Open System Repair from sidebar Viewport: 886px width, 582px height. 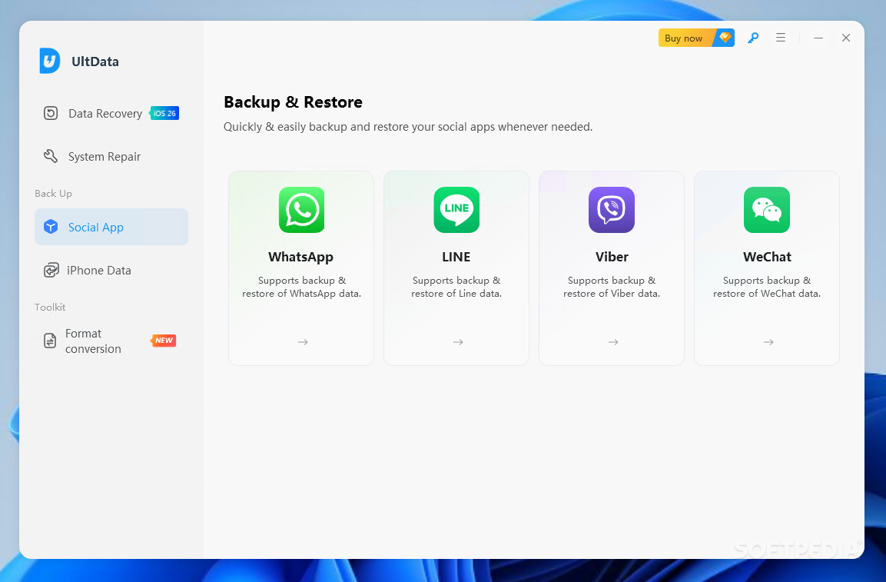tap(111, 157)
